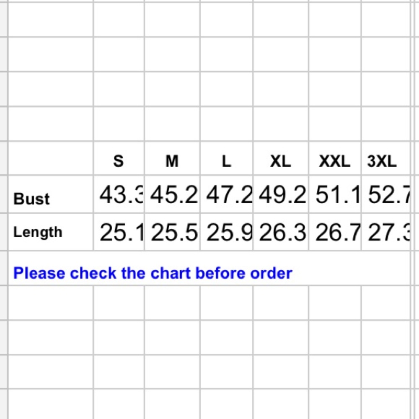The width and height of the screenshot is (419, 419).
Task: Click the Length row label cell
Action: pos(38,232)
